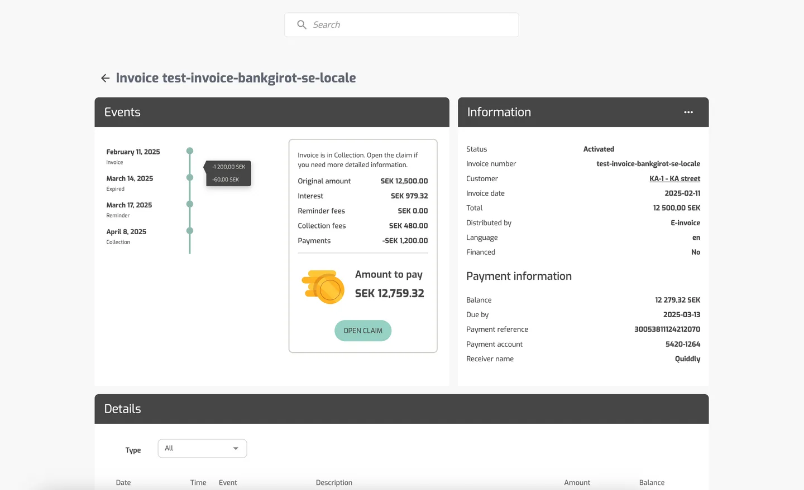Click the March 17, 2025 event date
The image size is (804, 490).
coord(129,205)
